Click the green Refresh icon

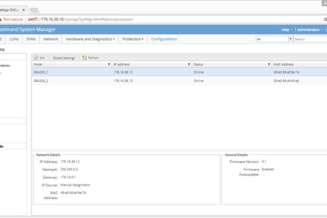click(x=84, y=58)
